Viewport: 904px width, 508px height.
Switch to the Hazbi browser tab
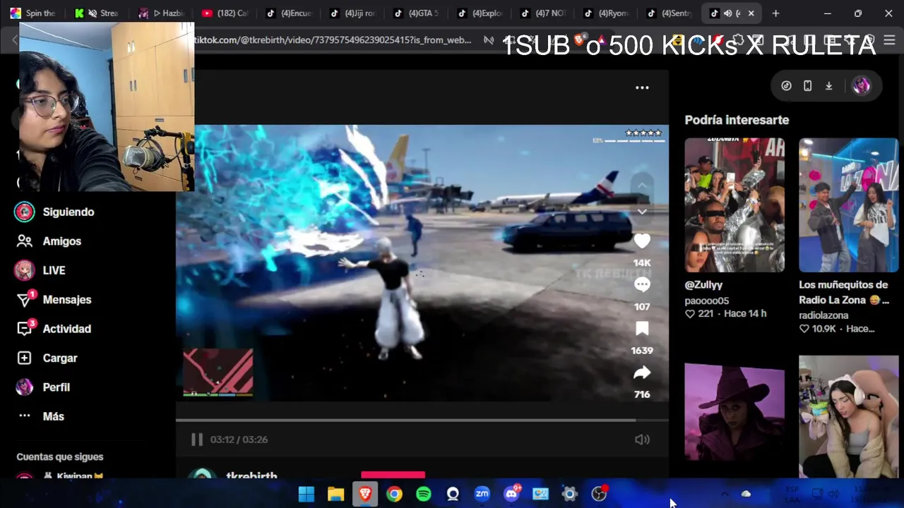[x=162, y=13]
